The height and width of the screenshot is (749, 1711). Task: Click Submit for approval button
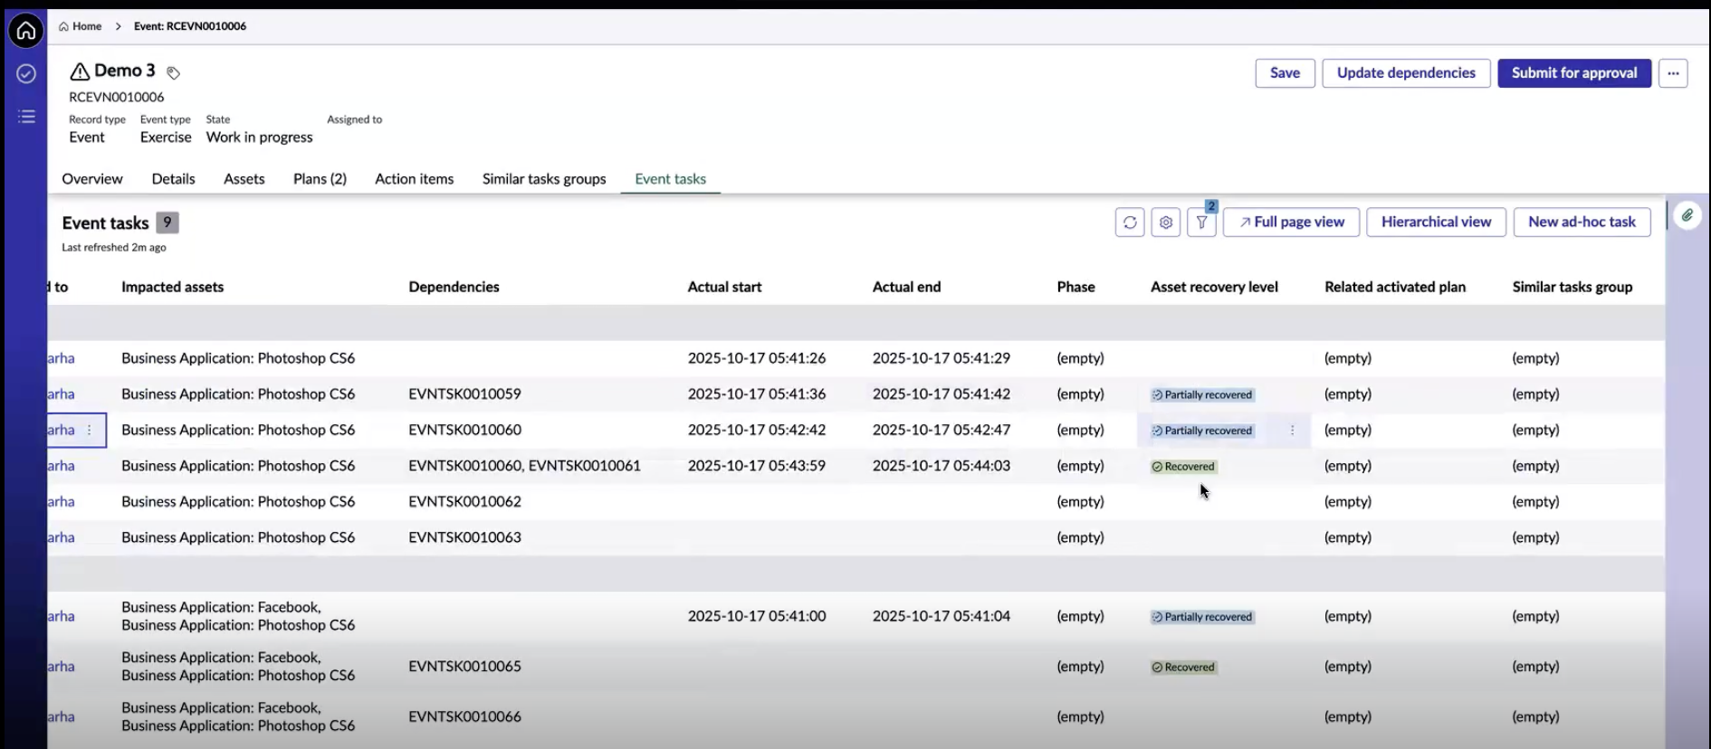tap(1574, 73)
